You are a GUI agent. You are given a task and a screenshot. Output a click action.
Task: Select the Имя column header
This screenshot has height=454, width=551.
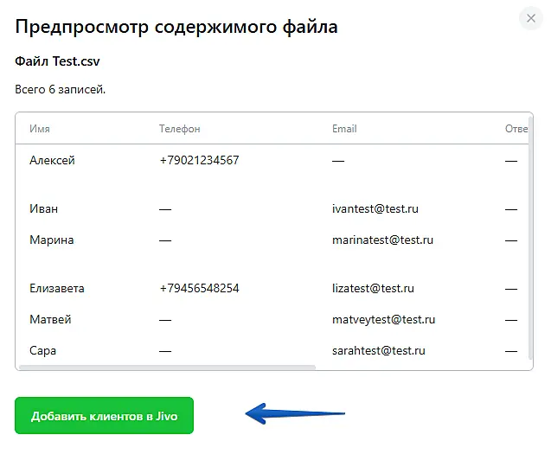click(40, 129)
